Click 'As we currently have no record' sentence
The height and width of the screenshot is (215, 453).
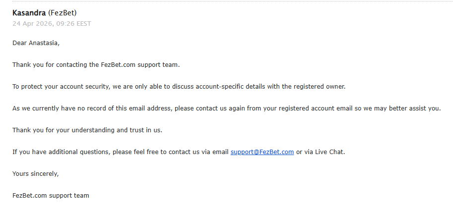coord(65,108)
